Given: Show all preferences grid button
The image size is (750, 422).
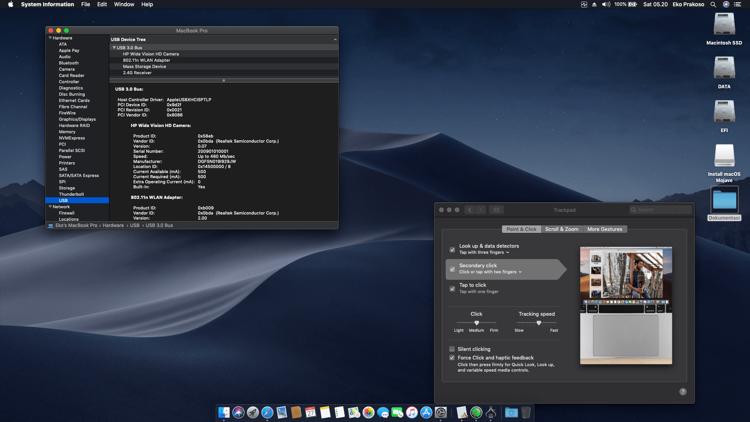Looking at the screenshot, I should (496, 210).
